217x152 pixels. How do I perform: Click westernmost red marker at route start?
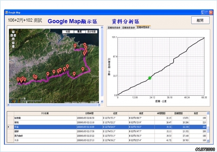tap(18, 80)
